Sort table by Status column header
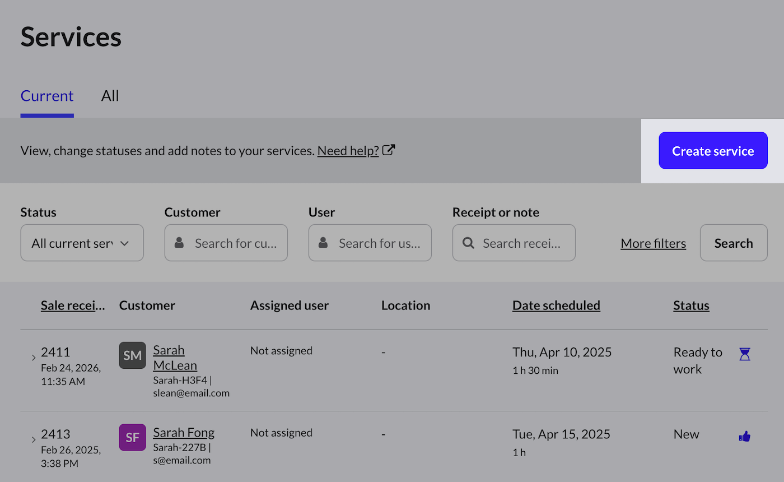 [x=691, y=305]
